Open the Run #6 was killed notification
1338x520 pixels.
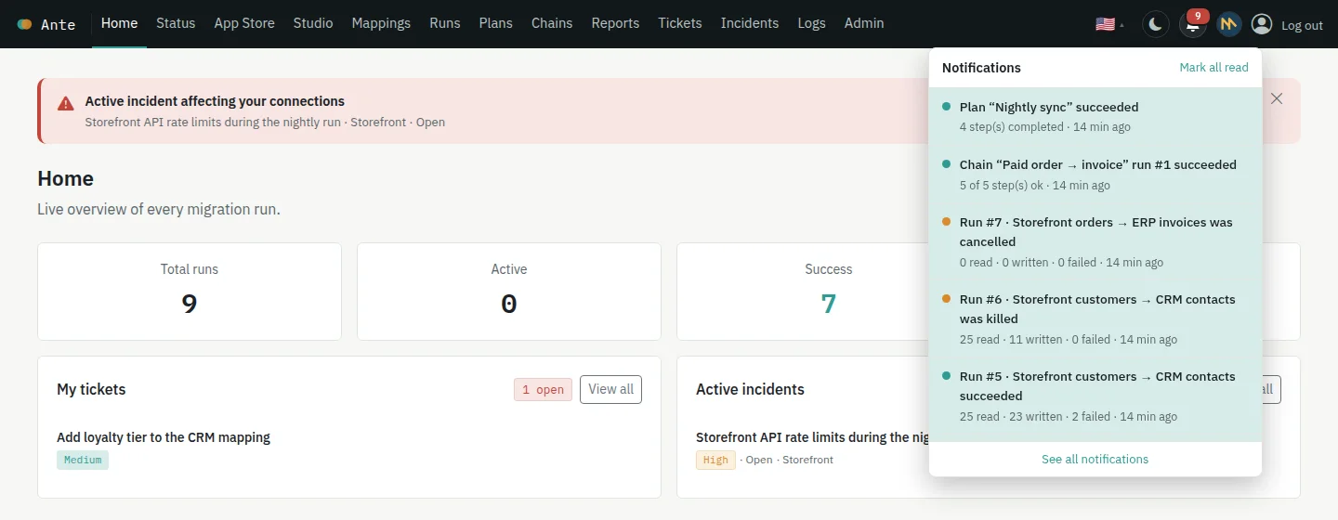tap(1095, 318)
